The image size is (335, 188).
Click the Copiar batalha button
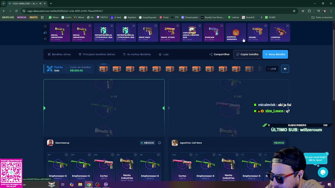click(247, 54)
